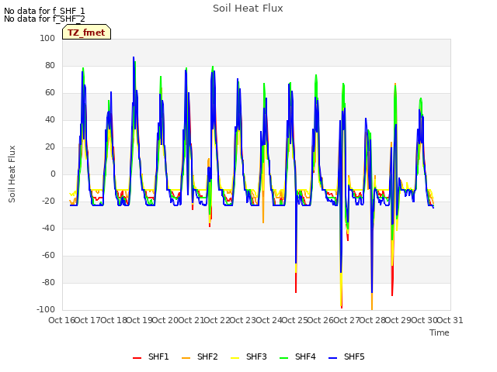This screenshot has width=497, height=372.
Task: Click the -80 y-axis tick label
Action: (48, 282)
